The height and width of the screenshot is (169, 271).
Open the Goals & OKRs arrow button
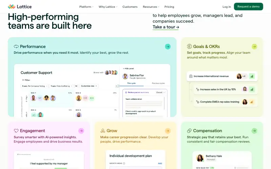click(254, 47)
